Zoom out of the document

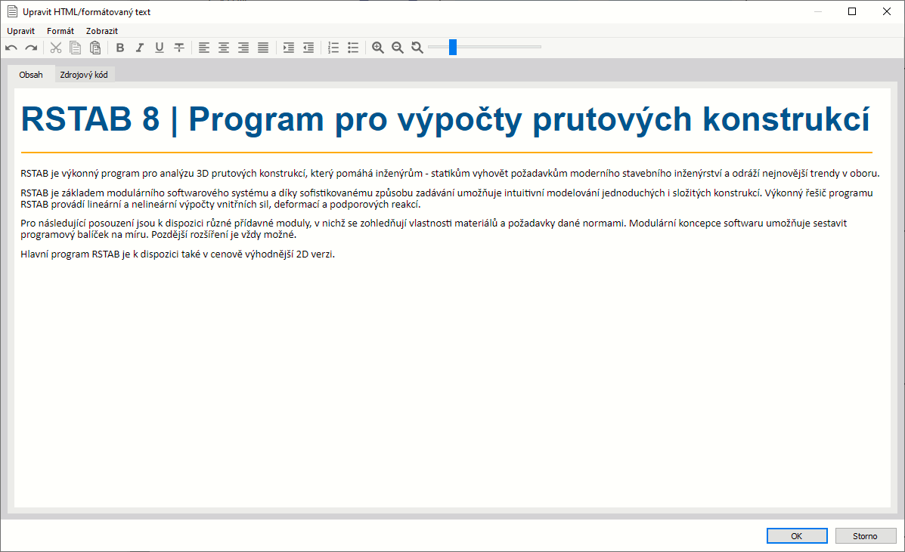397,47
